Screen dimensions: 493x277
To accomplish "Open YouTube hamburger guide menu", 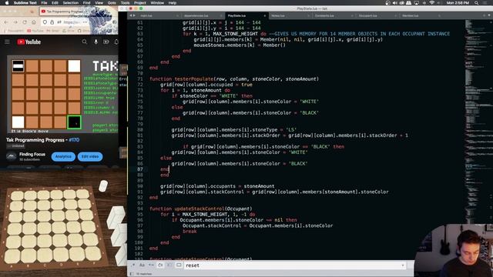I will tap(7, 42).
